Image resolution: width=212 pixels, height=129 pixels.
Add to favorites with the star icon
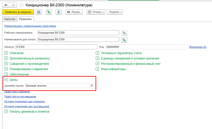(x=21, y=5)
